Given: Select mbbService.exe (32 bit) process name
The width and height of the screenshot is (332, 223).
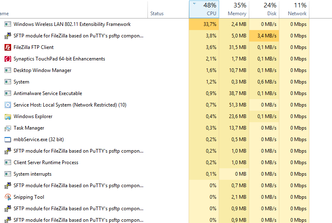Looking at the screenshot, I should (x=39, y=139).
